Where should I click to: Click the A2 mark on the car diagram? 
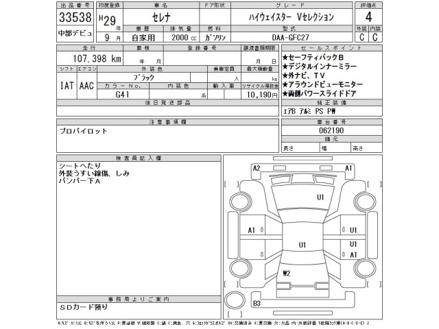point(257,168)
